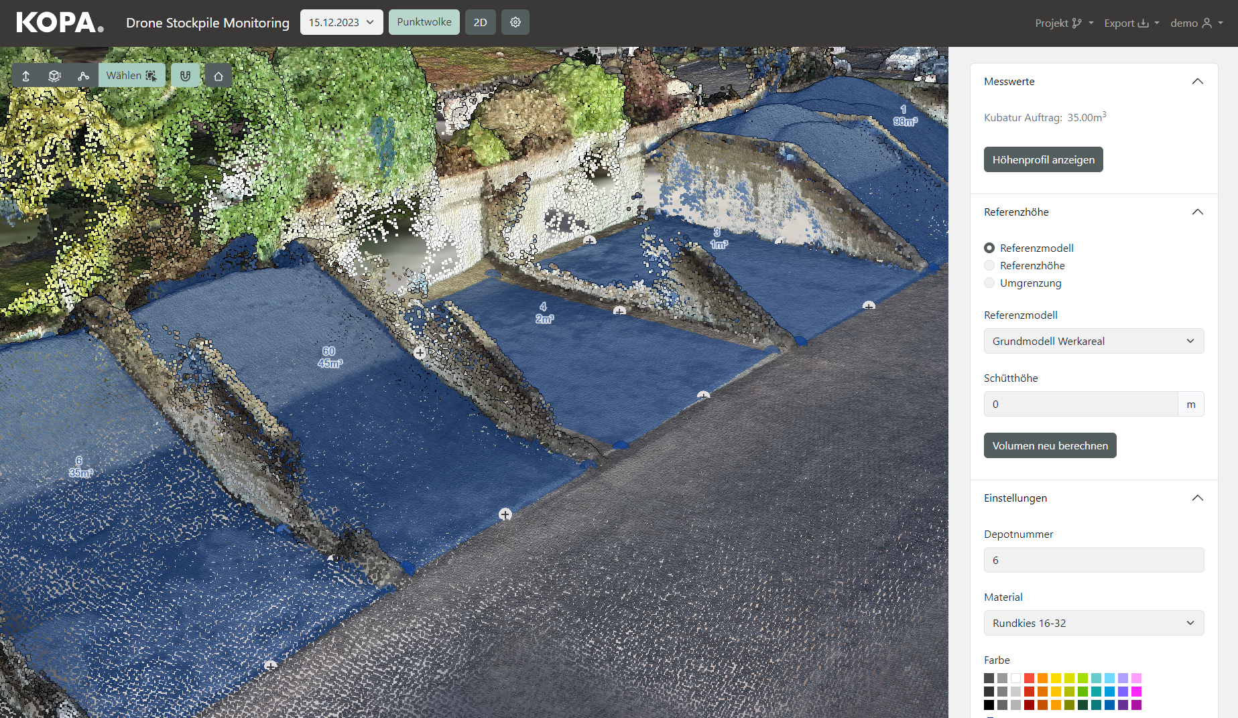
Task: Click the user icon next to demo
Action: 1207,23
